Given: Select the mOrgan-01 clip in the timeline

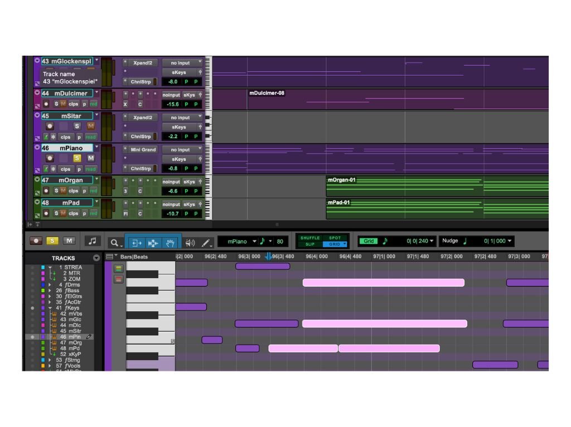Looking at the screenshot, I should pyautogui.click(x=437, y=186).
